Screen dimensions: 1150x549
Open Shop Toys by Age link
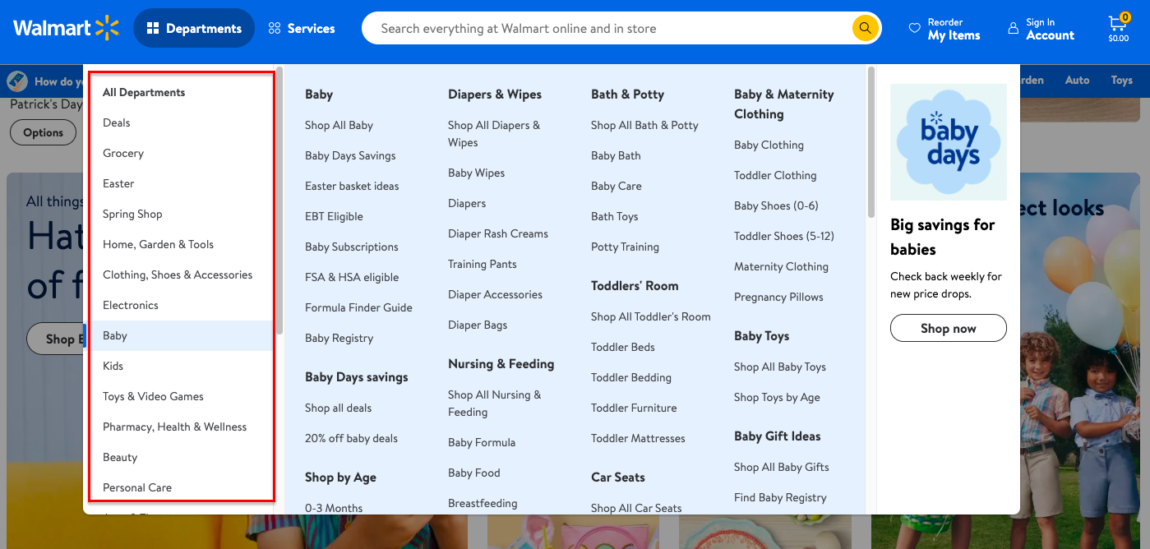[777, 397]
